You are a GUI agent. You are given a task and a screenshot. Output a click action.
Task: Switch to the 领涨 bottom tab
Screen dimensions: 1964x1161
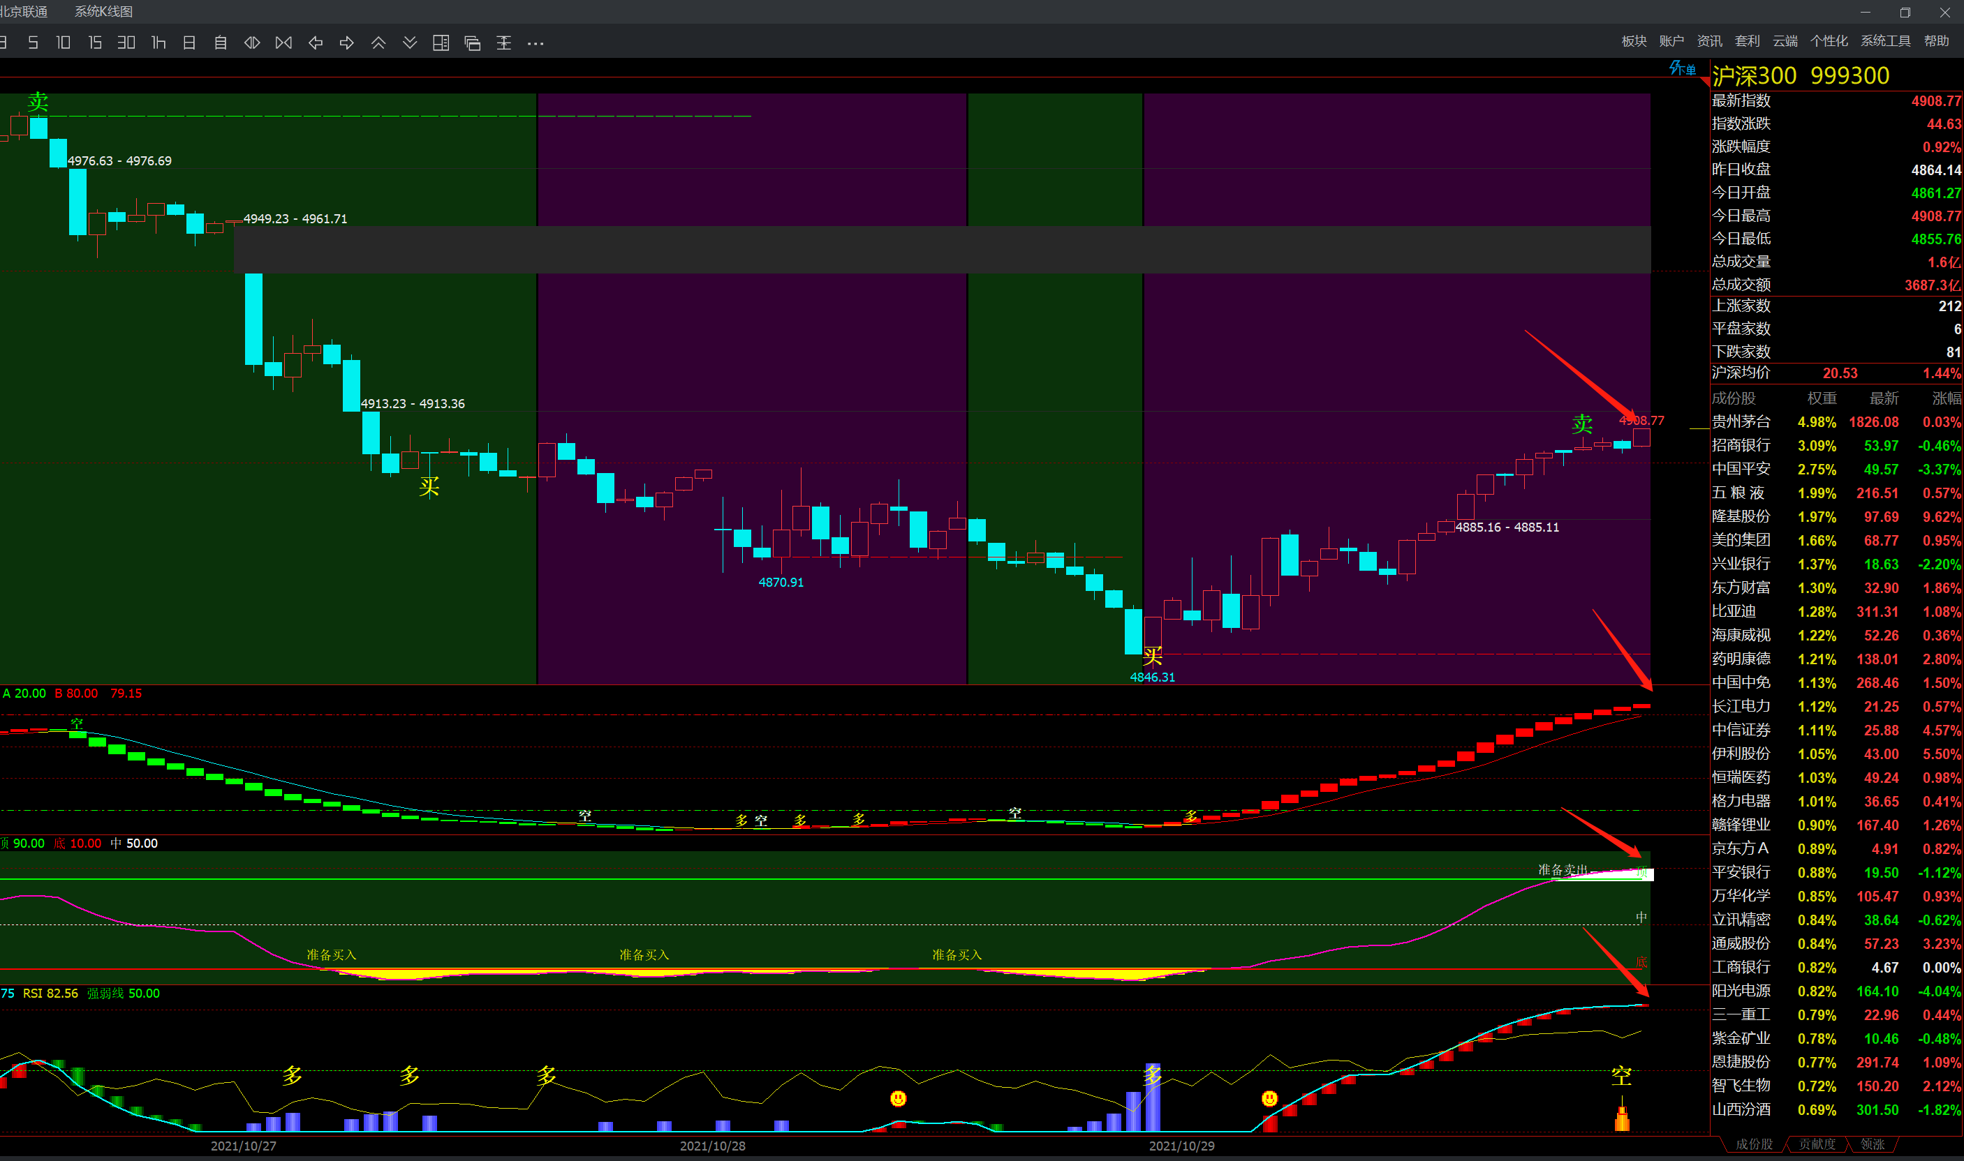pos(1873,1144)
